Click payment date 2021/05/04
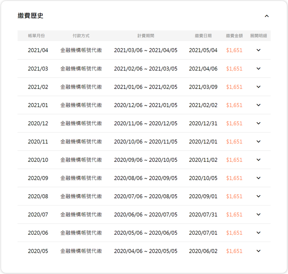288x274 pixels. 203,50
